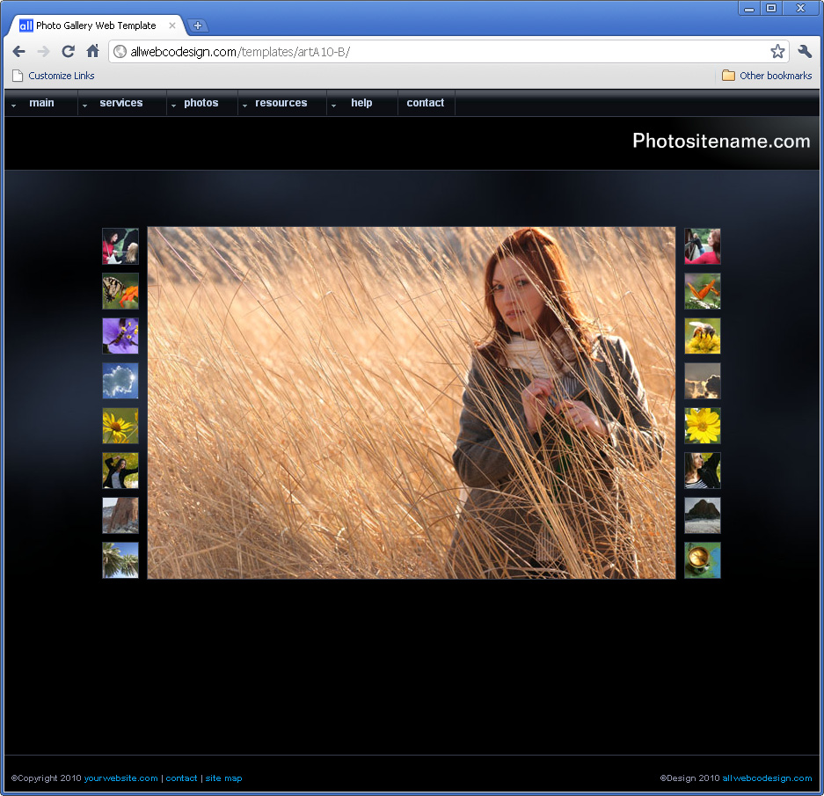Close the Photo Gallery Web Template tab

pos(172,26)
